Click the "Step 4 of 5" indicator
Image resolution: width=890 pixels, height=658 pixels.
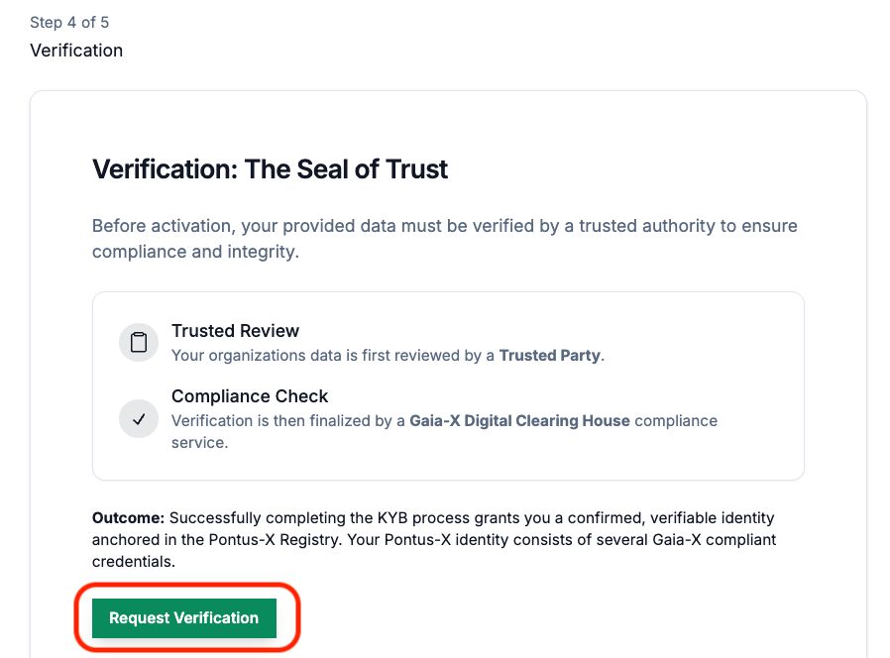click(69, 22)
